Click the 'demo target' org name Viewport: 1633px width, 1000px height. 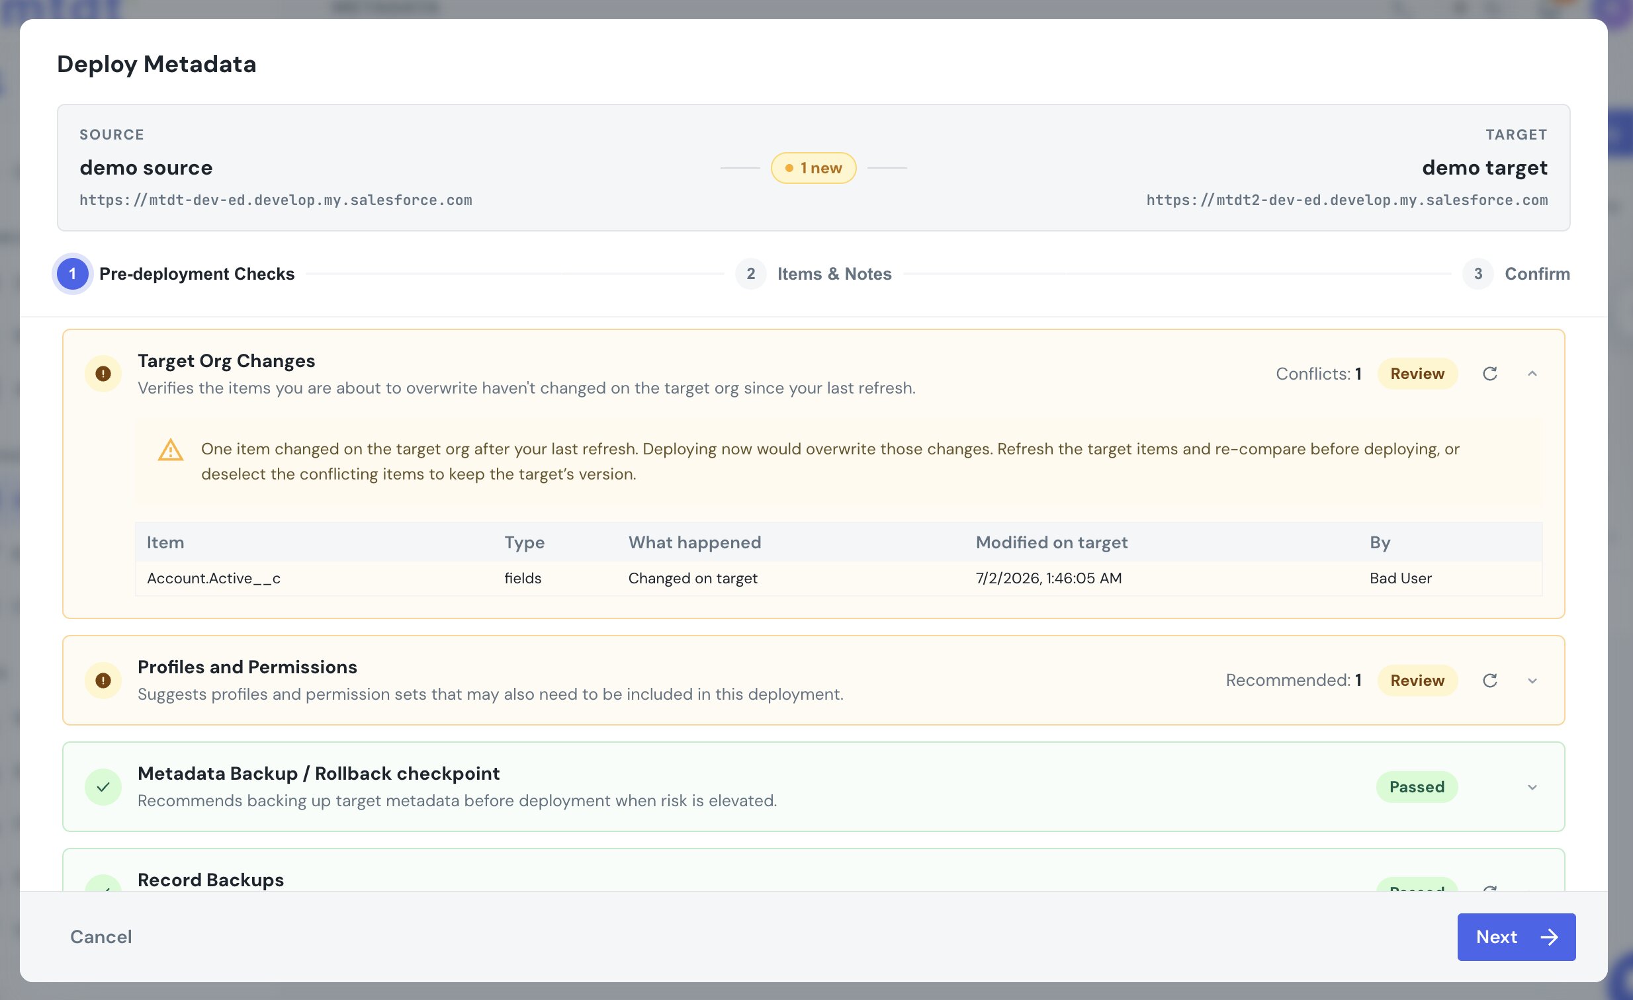click(1485, 167)
